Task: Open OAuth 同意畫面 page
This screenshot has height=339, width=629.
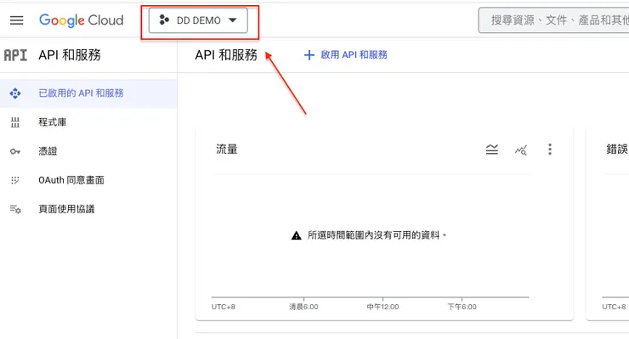Action: pyautogui.click(x=71, y=180)
